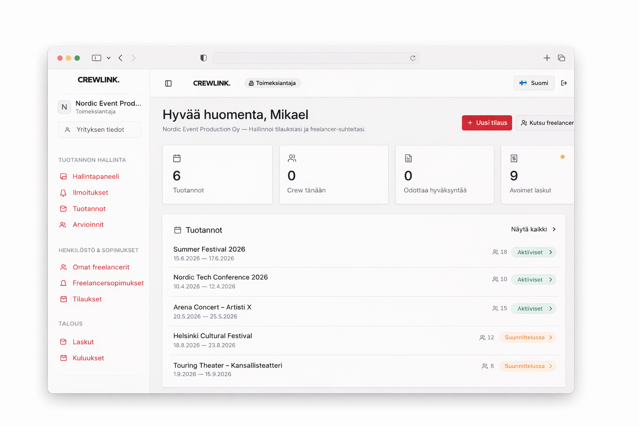Expand Helsinki Cultural Festival Suunnittelussa chevron
The image size is (639, 426).
[x=550, y=337]
